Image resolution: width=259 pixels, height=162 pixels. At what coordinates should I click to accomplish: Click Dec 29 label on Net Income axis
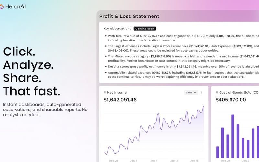114,161
